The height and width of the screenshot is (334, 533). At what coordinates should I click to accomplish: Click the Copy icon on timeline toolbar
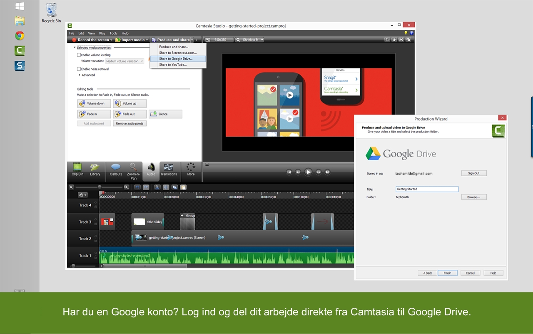[x=174, y=187]
